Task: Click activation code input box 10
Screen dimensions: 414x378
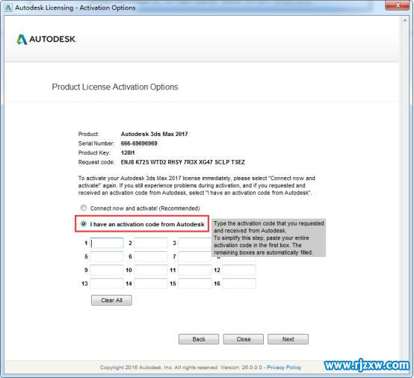Action: click(x=151, y=270)
